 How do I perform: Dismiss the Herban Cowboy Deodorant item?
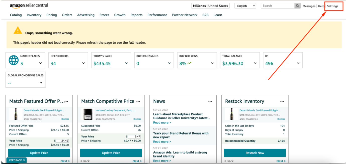click(137, 119)
